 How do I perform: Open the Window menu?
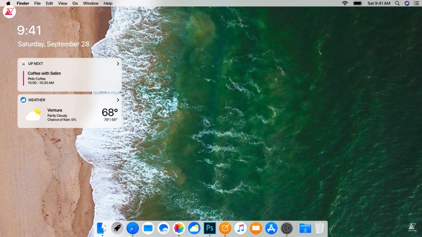click(x=91, y=3)
